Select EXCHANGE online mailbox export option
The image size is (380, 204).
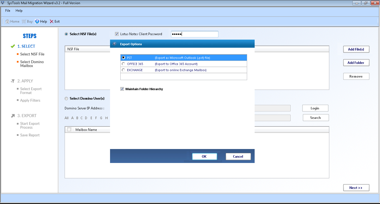click(123, 70)
